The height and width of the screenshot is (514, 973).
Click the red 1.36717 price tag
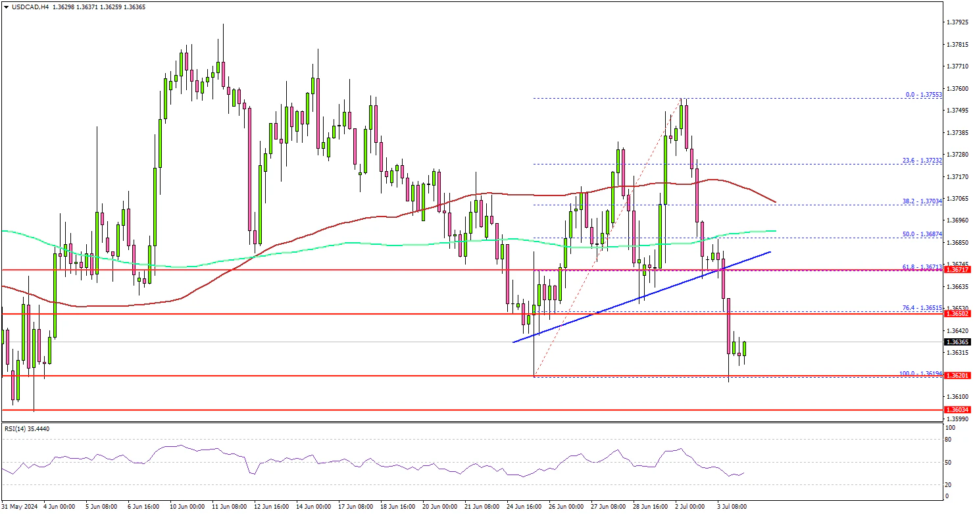(957, 270)
